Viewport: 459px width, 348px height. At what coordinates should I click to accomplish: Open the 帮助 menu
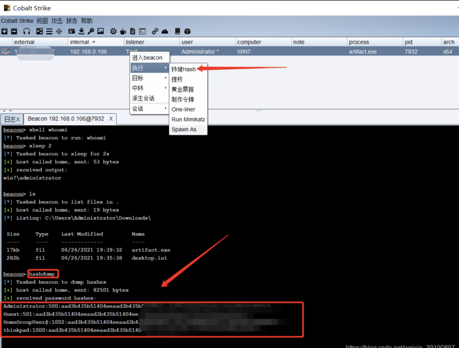point(87,21)
